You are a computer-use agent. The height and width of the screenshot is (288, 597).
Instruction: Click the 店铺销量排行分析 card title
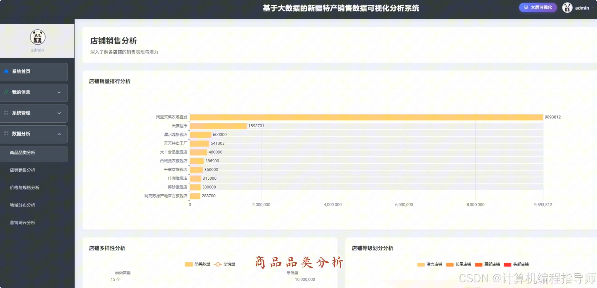(x=110, y=81)
